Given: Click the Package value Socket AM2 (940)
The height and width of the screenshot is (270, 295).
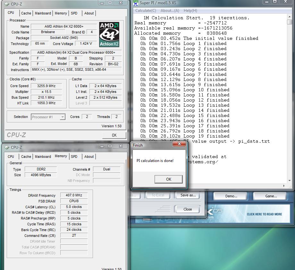Looking at the screenshot, I should pyautogui.click(x=64, y=38).
